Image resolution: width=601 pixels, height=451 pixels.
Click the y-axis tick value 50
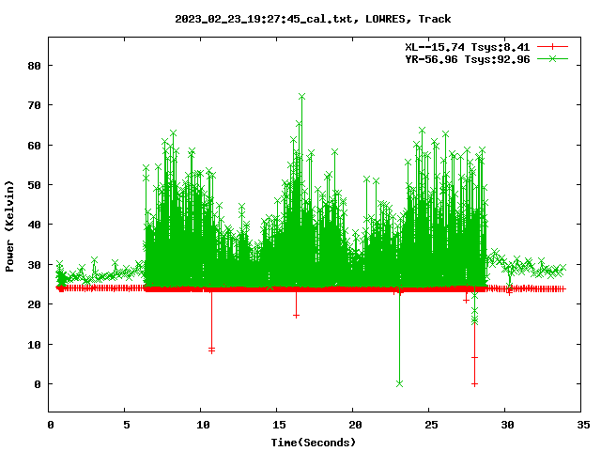coord(34,185)
